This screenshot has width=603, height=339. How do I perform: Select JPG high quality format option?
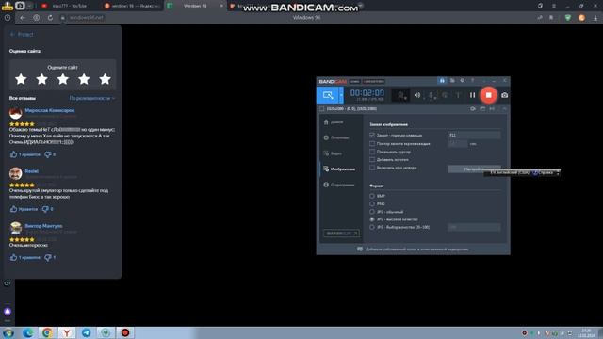pyautogui.click(x=372, y=219)
